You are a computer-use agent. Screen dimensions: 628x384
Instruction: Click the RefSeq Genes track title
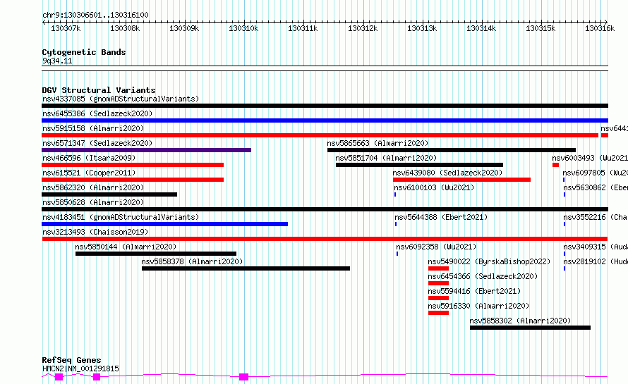click(x=71, y=360)
